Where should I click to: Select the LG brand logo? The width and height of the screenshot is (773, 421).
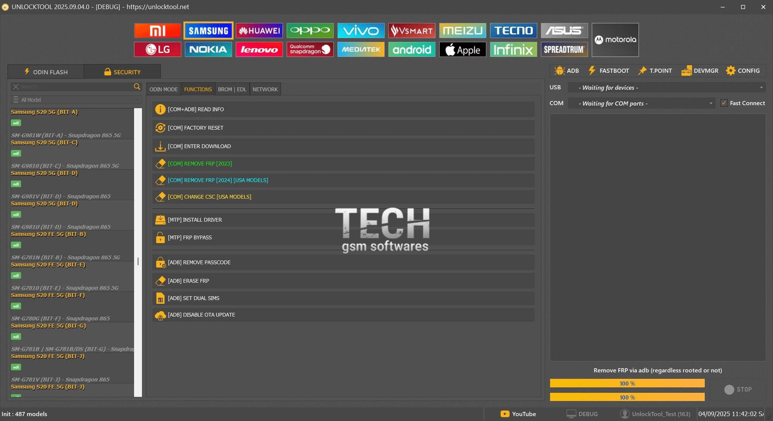pyautogui.click(x=157, y=49)
